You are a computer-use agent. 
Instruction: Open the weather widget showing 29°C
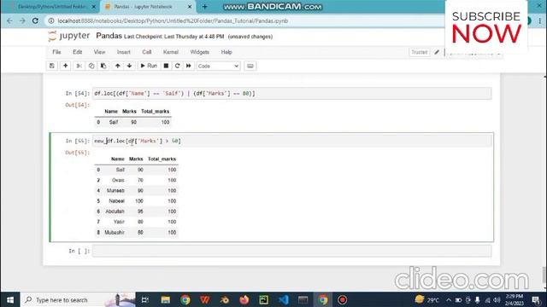426,299
